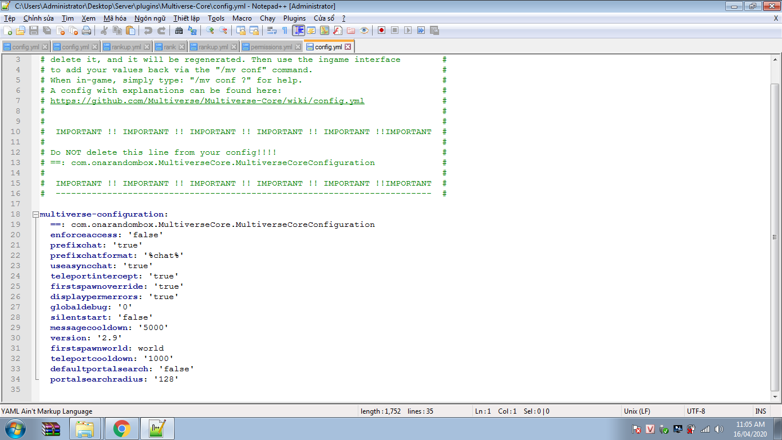The image size is (782, 440).
Task: Toggle the INS insert mode indicator
Action: (761, 411)
